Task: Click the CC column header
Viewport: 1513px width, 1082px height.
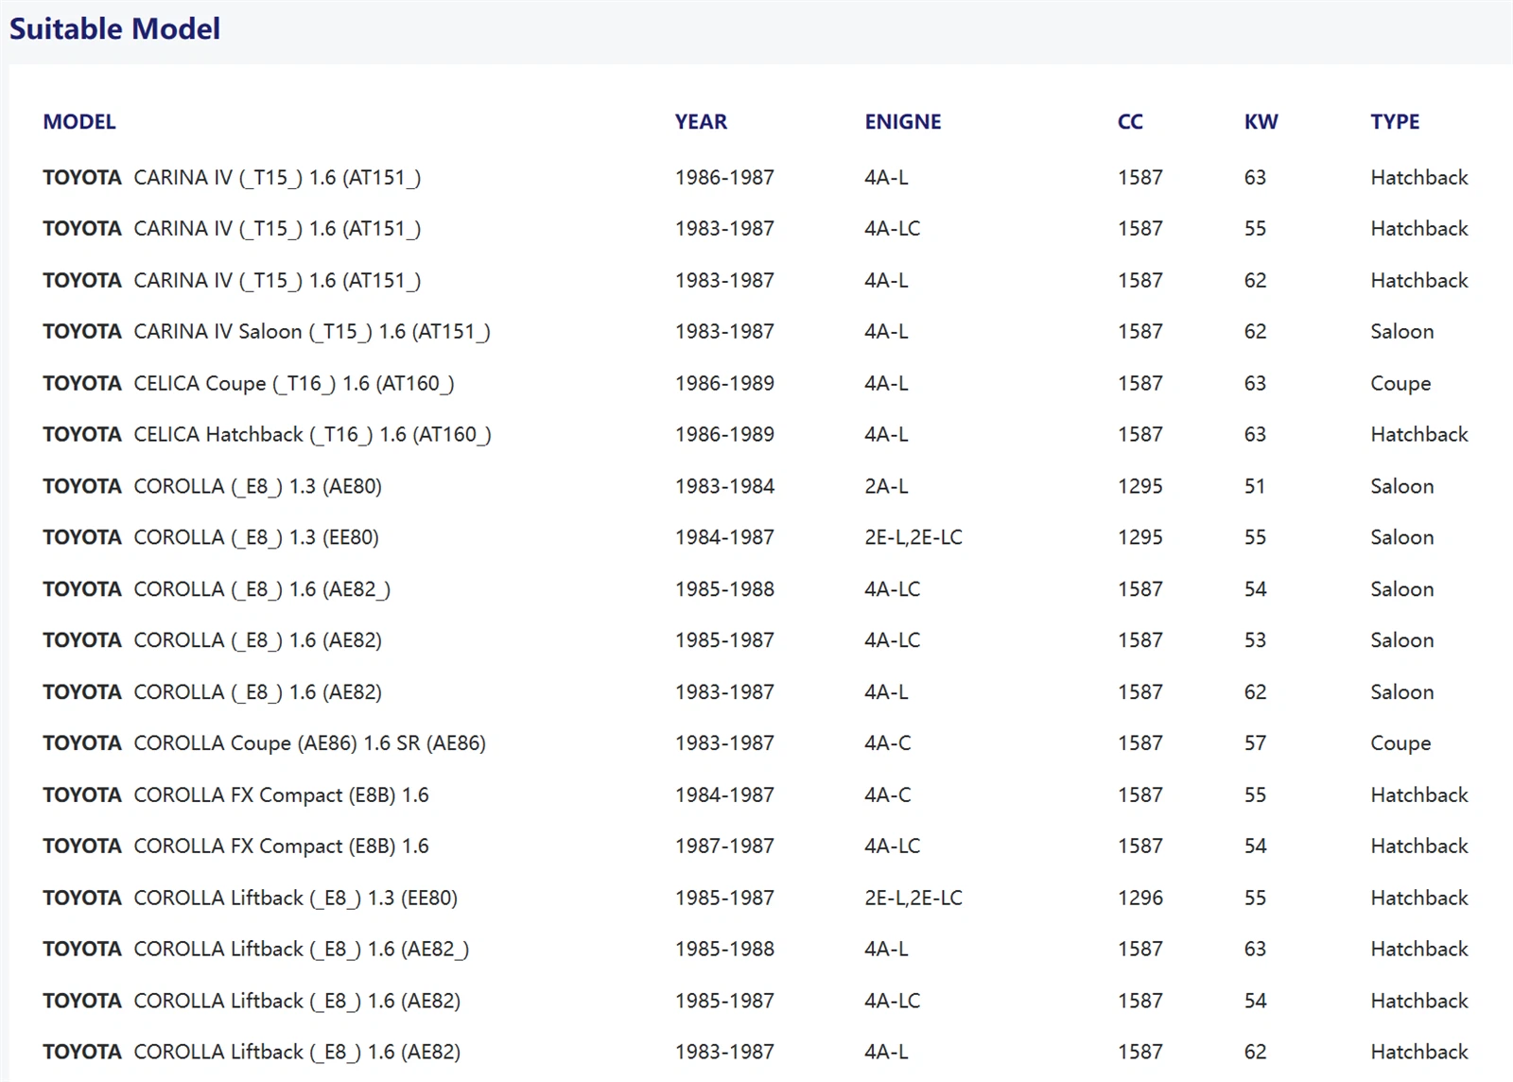Action: pos(1130,122)
